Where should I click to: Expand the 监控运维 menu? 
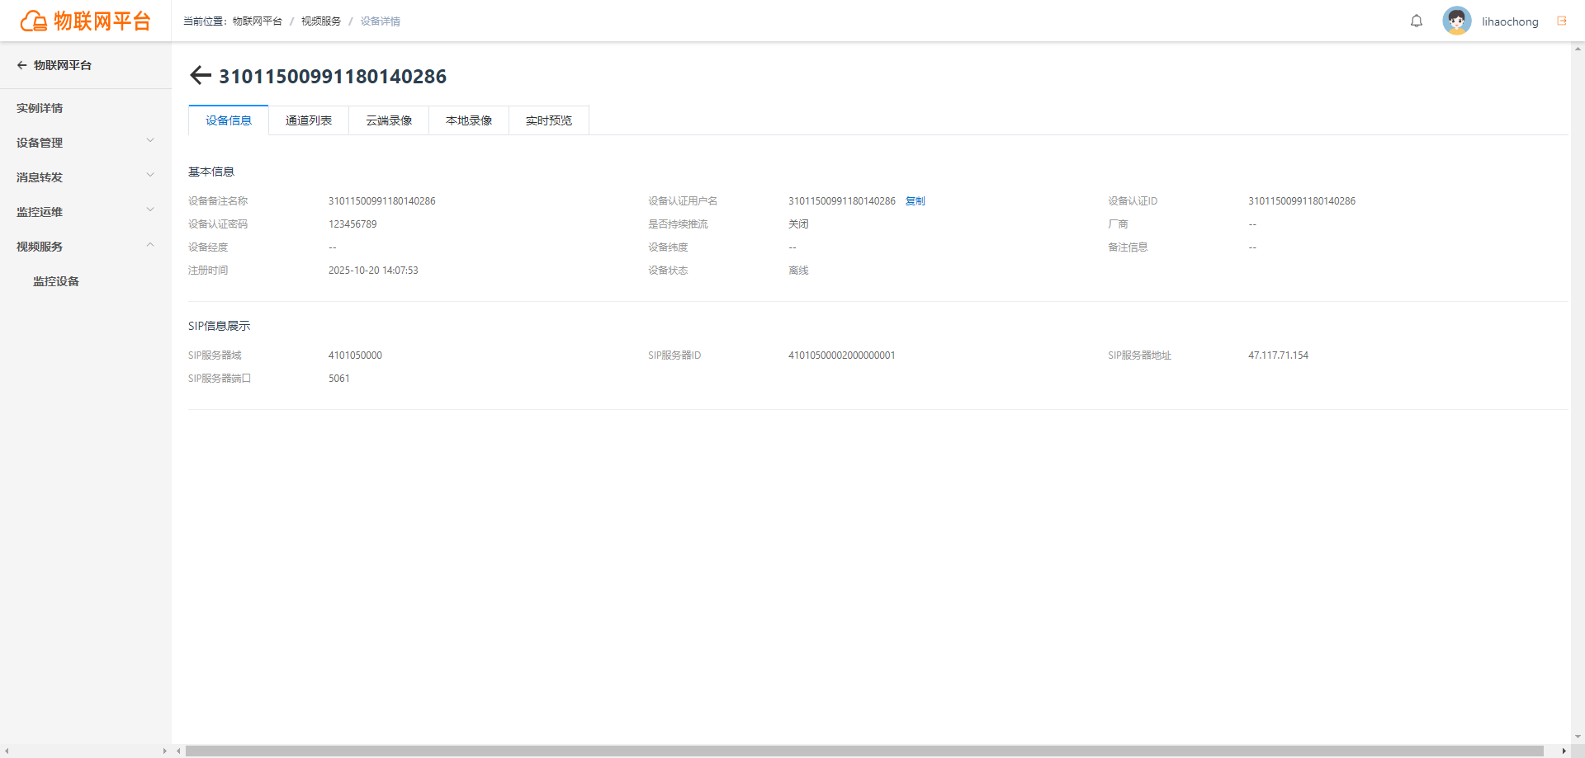click(x=86, y=212)
